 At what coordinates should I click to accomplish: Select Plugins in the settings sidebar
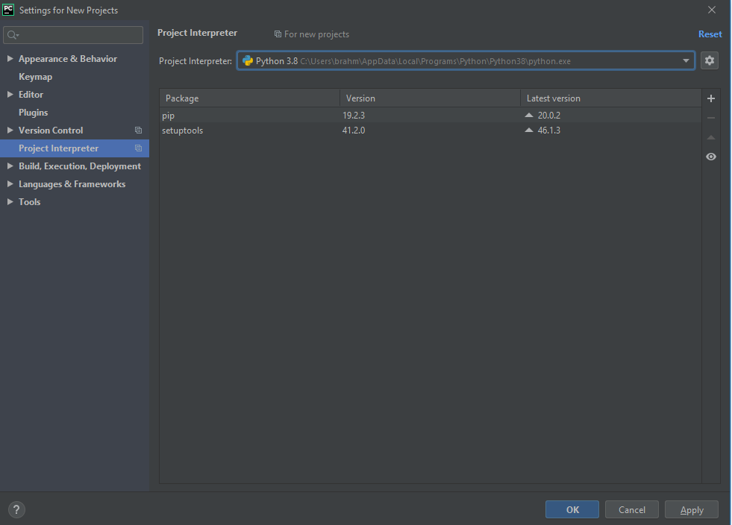[34, 112]
